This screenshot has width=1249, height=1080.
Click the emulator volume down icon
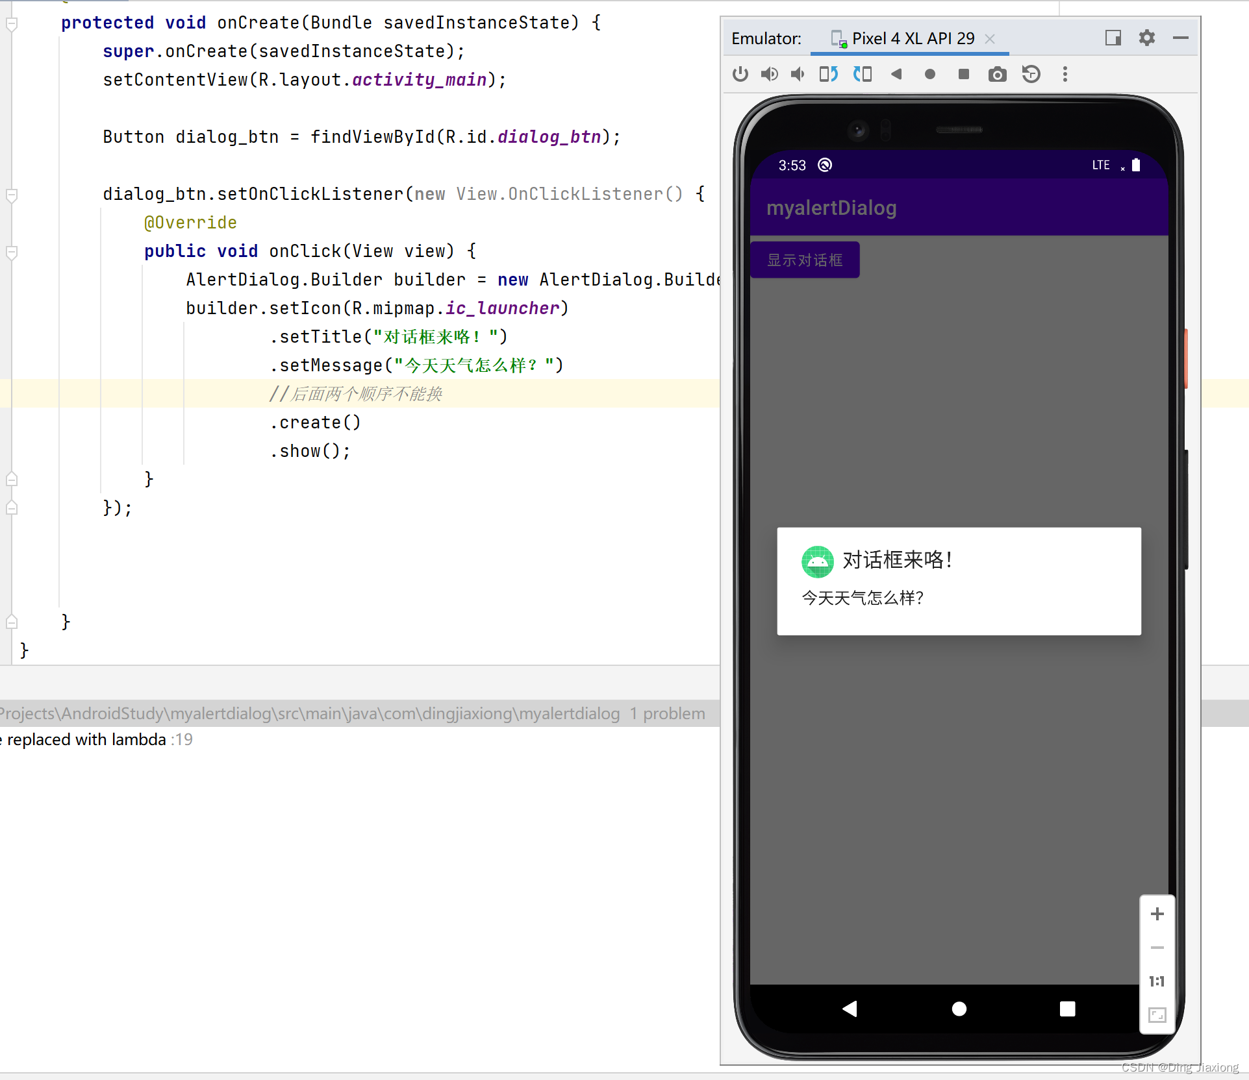798,74
